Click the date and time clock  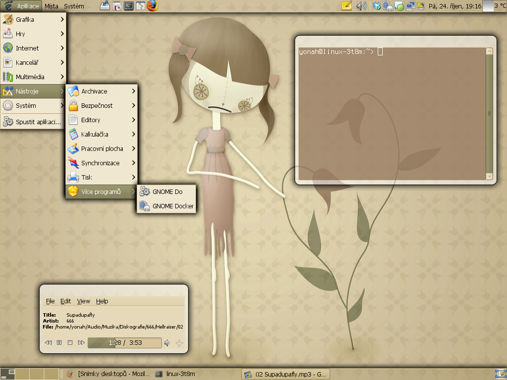coord(455,6)
